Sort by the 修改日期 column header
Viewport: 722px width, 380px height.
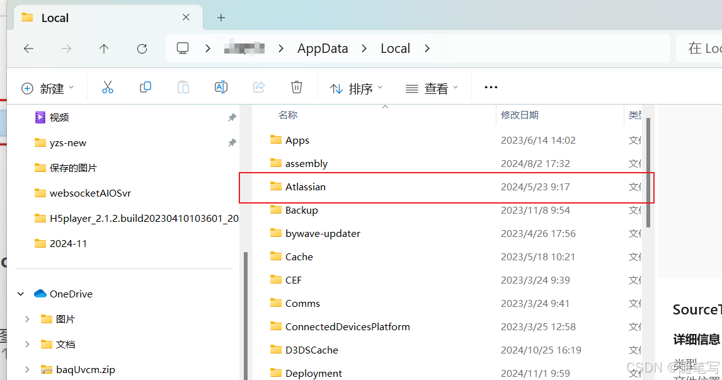[519, 115]
